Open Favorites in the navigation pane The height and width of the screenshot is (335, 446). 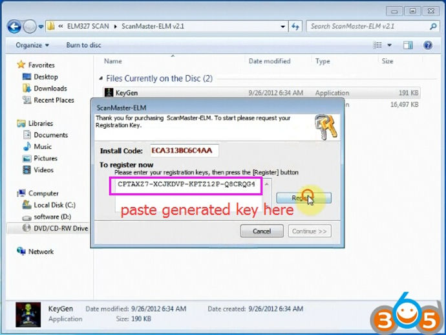tap(41, 65)
